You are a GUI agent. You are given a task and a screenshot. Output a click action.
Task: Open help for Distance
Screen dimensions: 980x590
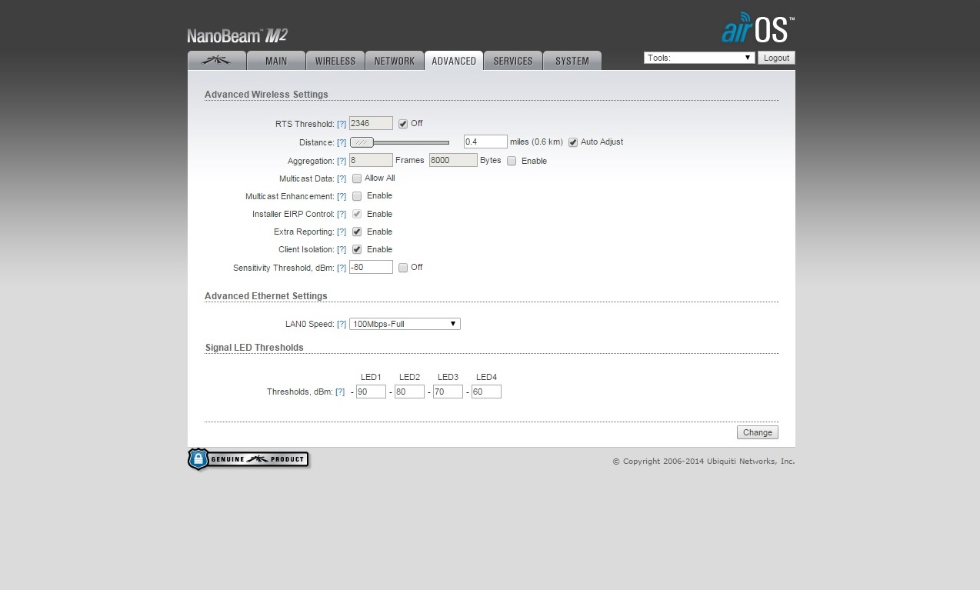[342, 142]
